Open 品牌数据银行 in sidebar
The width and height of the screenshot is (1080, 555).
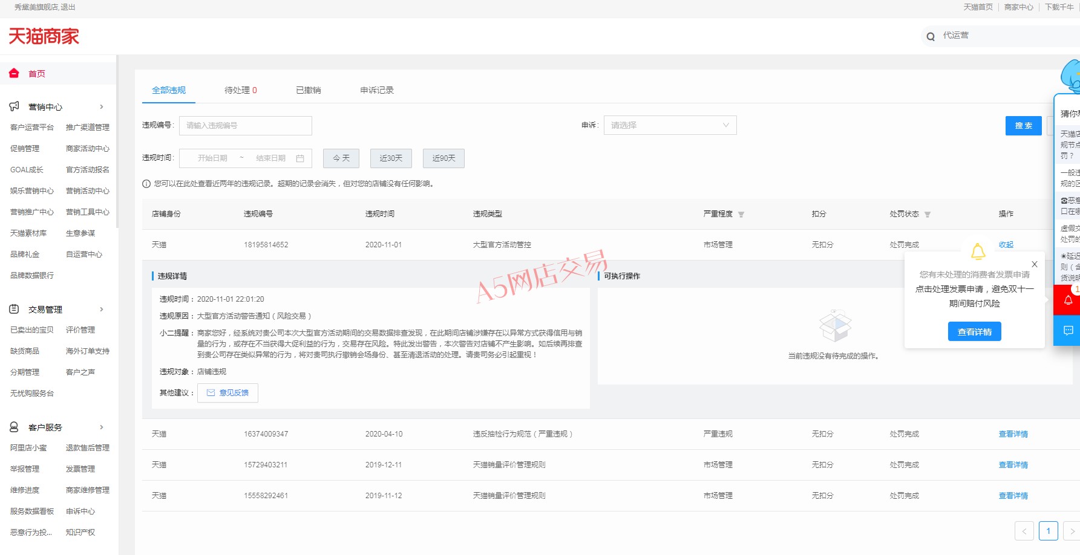coord(32,276)
